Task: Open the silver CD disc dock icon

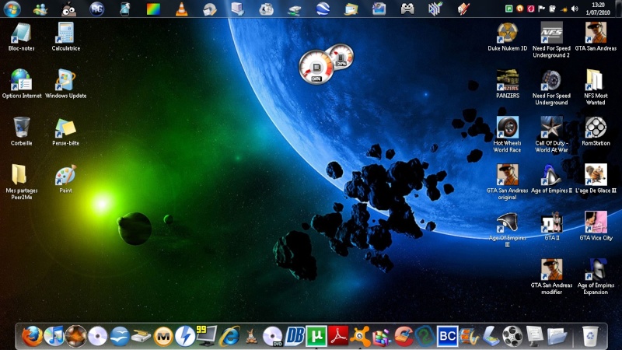Action: 98,336
